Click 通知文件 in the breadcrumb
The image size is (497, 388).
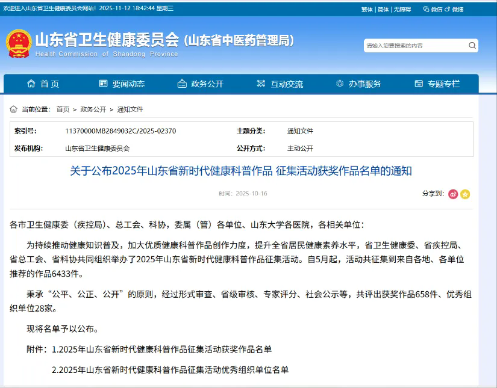click(130, 109)
